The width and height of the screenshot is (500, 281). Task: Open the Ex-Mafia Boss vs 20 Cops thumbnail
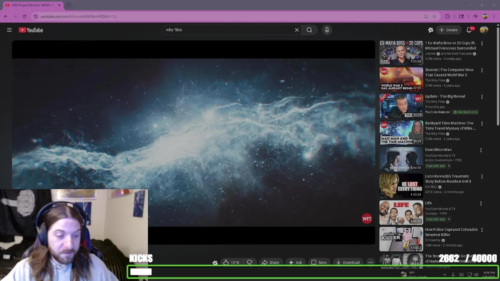tap(401, 52)
